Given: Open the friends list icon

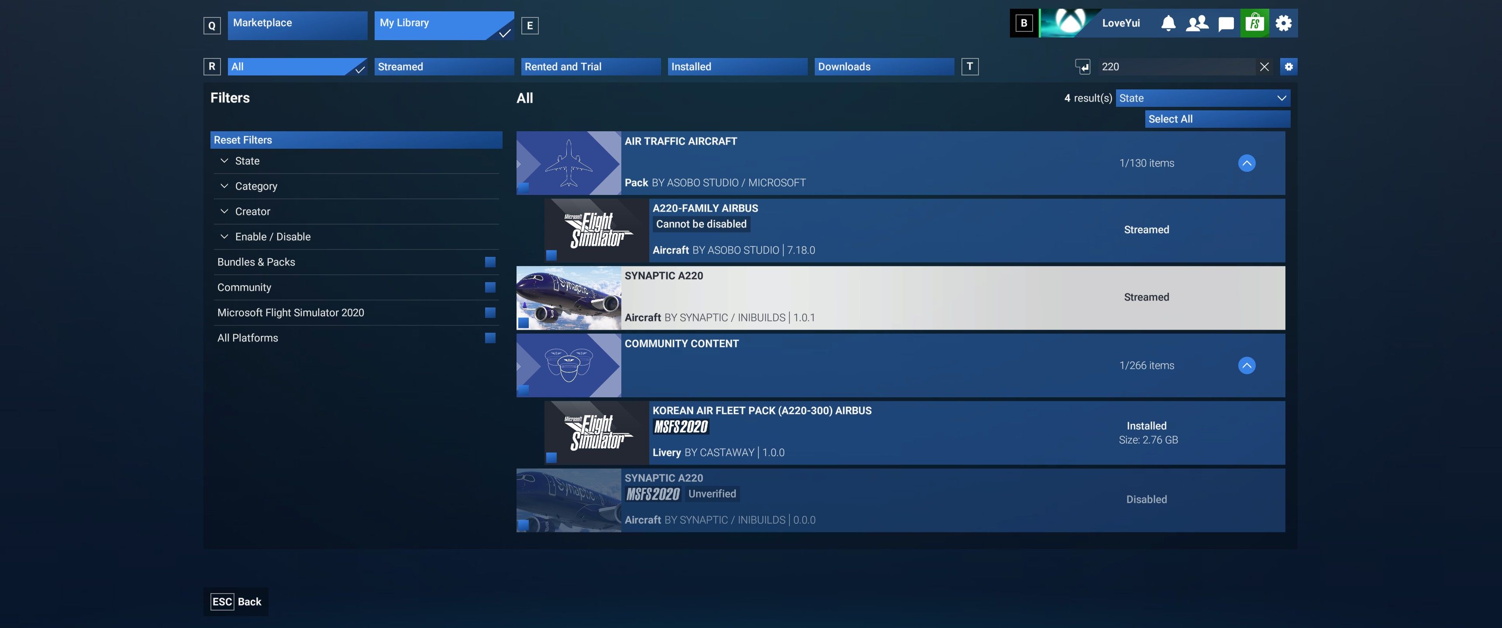Looking at the screenshot, I should tap(1197, 23).
